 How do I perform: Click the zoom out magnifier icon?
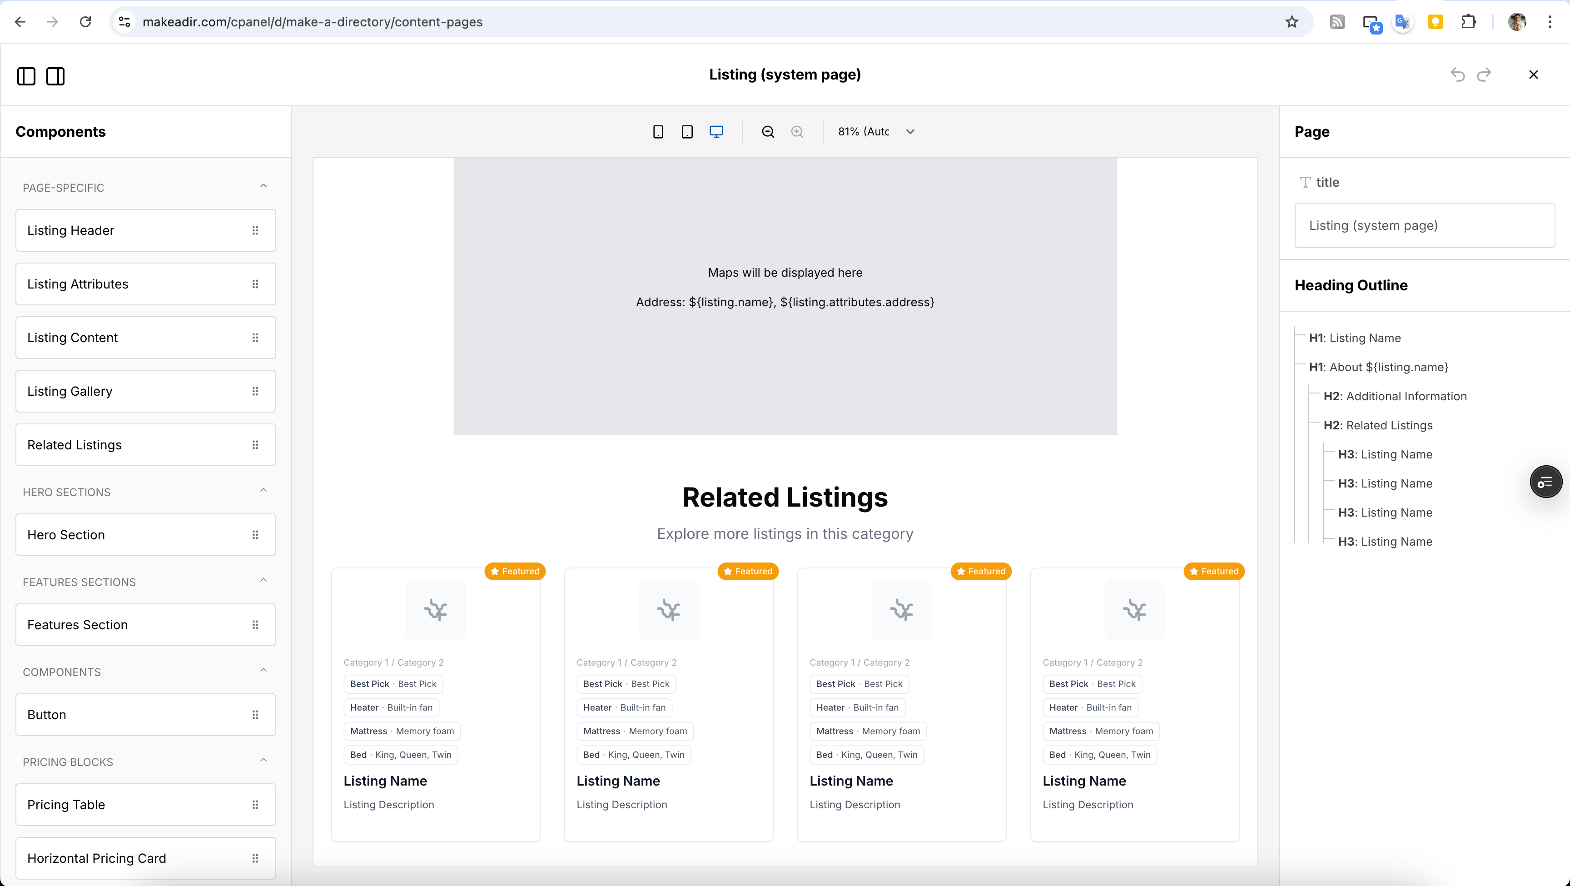pos(768,132)
